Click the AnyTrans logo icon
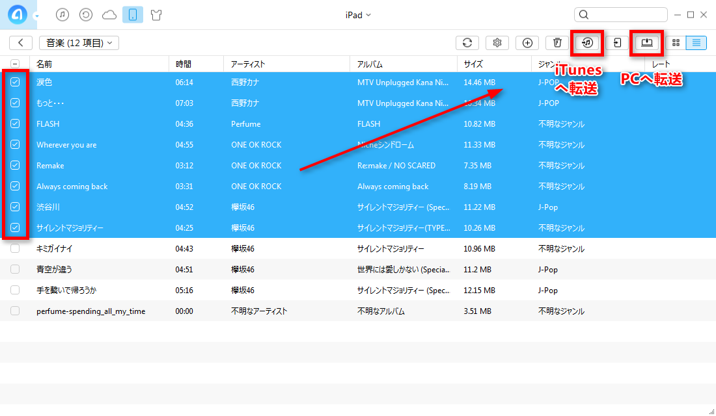Image resolution: width=716 pixels, height=416 pixels. 18,14
